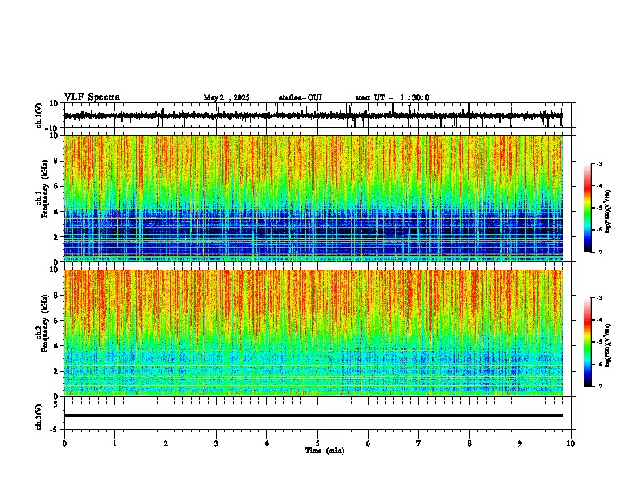
Task: Click the "6" kHz tick on ch.2 spectrogram
Action: point(58,320)
